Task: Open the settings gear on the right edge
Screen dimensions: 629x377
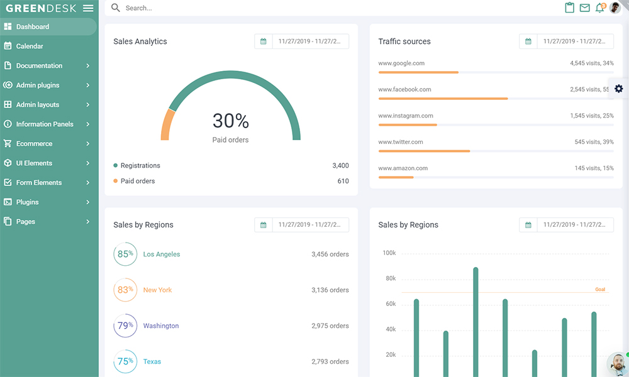Action: click(618, 89)
